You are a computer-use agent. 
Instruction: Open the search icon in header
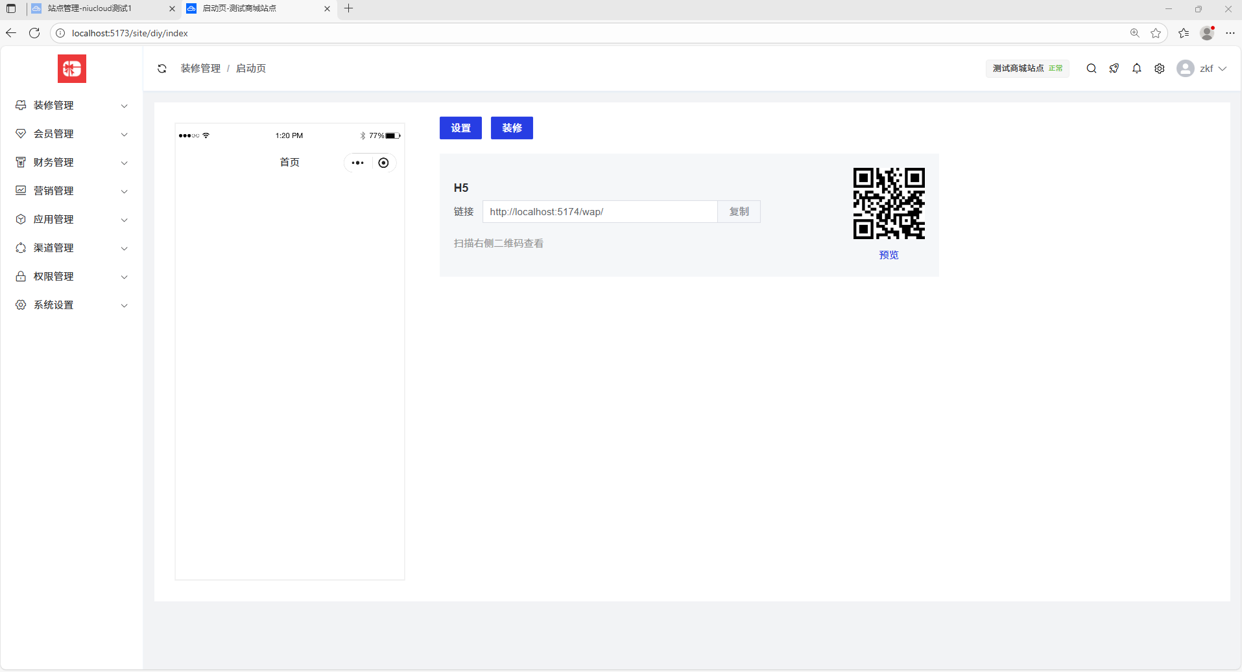point(1092,69)
